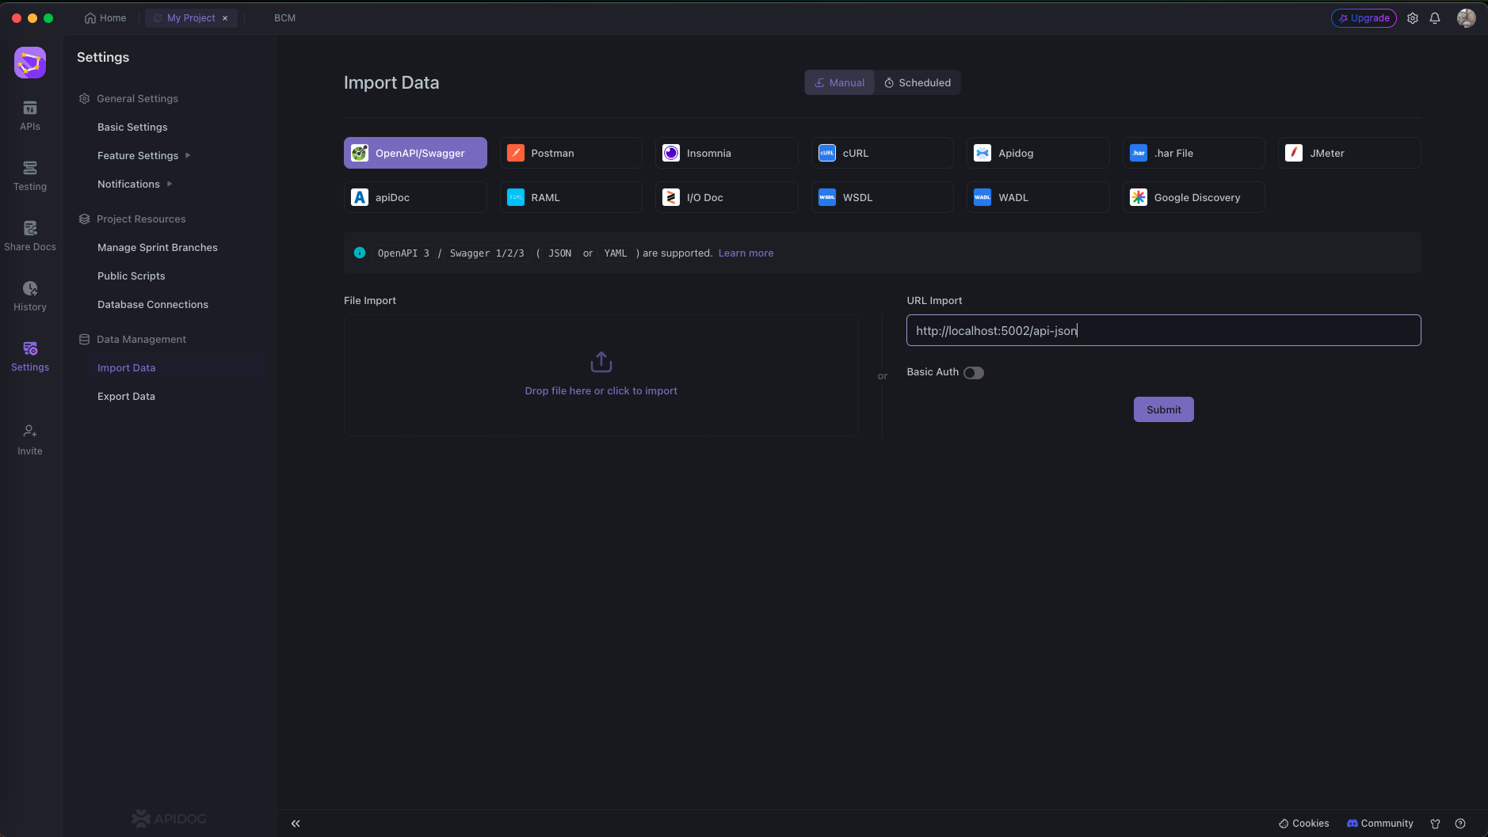Click the Apidog logo icon

[x=30, y=63]
